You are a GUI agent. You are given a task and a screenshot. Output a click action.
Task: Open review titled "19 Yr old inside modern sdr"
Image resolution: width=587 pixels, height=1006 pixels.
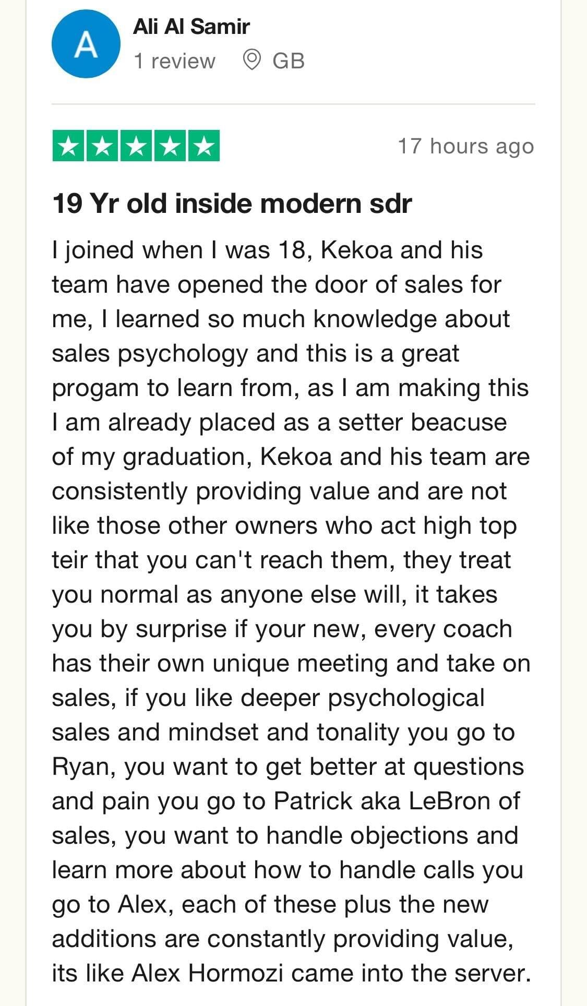(x=232, y=203)
